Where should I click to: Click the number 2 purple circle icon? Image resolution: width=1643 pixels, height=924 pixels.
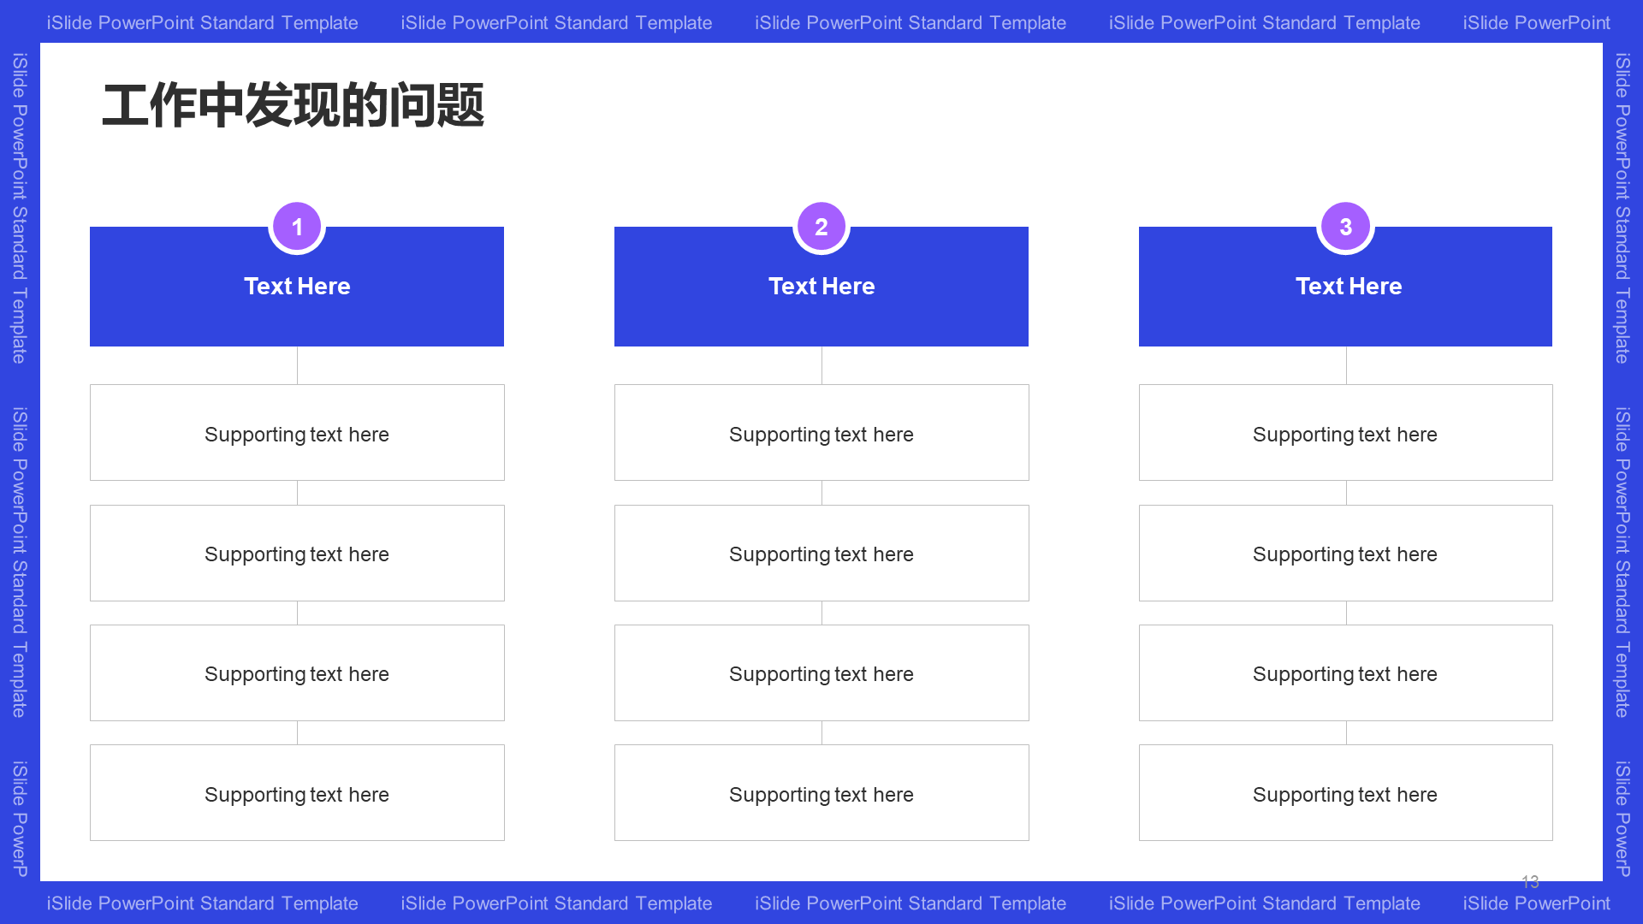pos(821,226)
